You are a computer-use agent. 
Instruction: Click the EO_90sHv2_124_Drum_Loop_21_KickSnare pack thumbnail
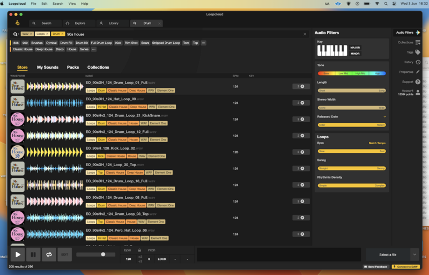(x=18, y=120)
